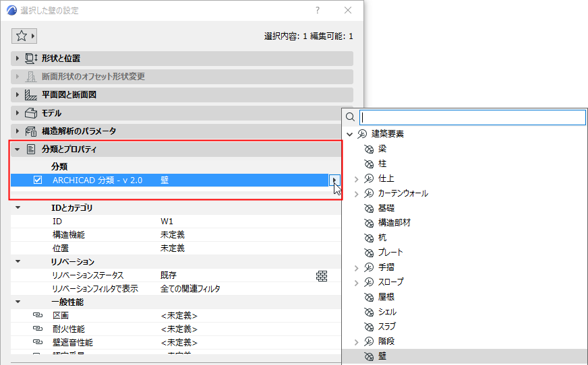This screenshot has height=365, width=588.
Task: Expand the 断面形状のオフセット形状変更 panel
Action: pos(18,77)
